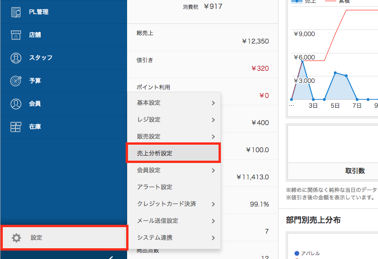Image resolution: width=378 pixels, height=259 pixels.
Task: Expand the 基本設定 submenu arrow
Action: 213,103
